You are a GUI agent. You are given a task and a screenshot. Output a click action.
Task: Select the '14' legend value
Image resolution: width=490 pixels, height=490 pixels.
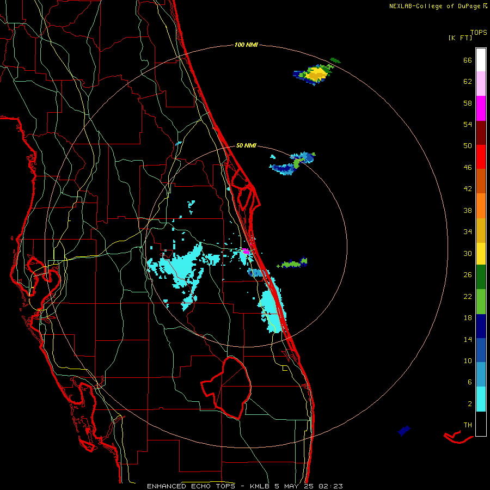[468, 339]
